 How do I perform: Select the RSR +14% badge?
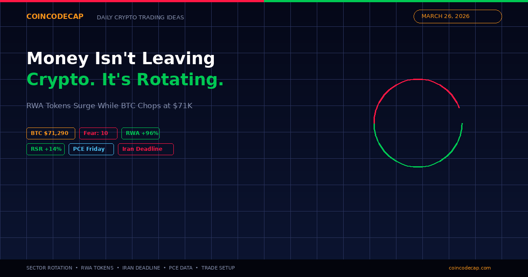(x=45, y=149)
